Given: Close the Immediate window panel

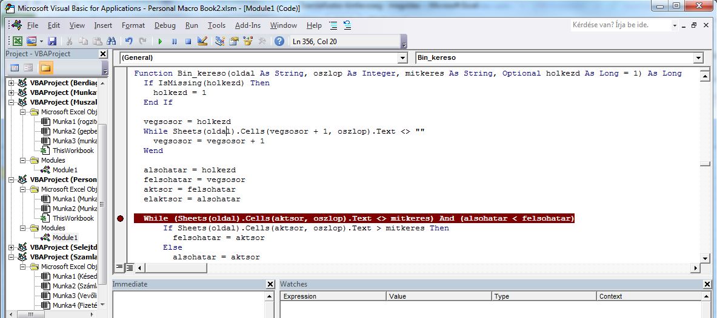Looking at the screenshot, I should coord(270,284).
